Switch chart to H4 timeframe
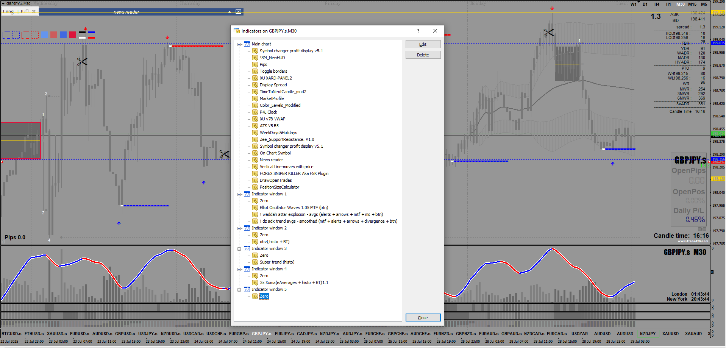 657,4
